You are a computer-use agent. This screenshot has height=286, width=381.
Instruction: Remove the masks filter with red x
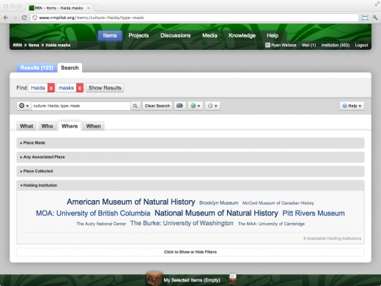pos(80,88)
